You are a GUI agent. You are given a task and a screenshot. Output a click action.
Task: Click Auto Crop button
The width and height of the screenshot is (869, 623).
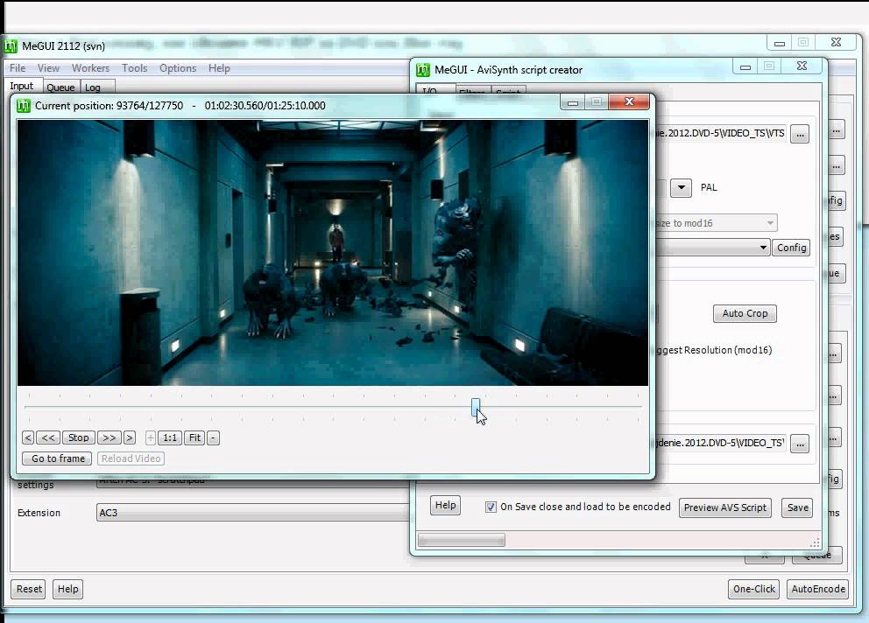[745, 313]
